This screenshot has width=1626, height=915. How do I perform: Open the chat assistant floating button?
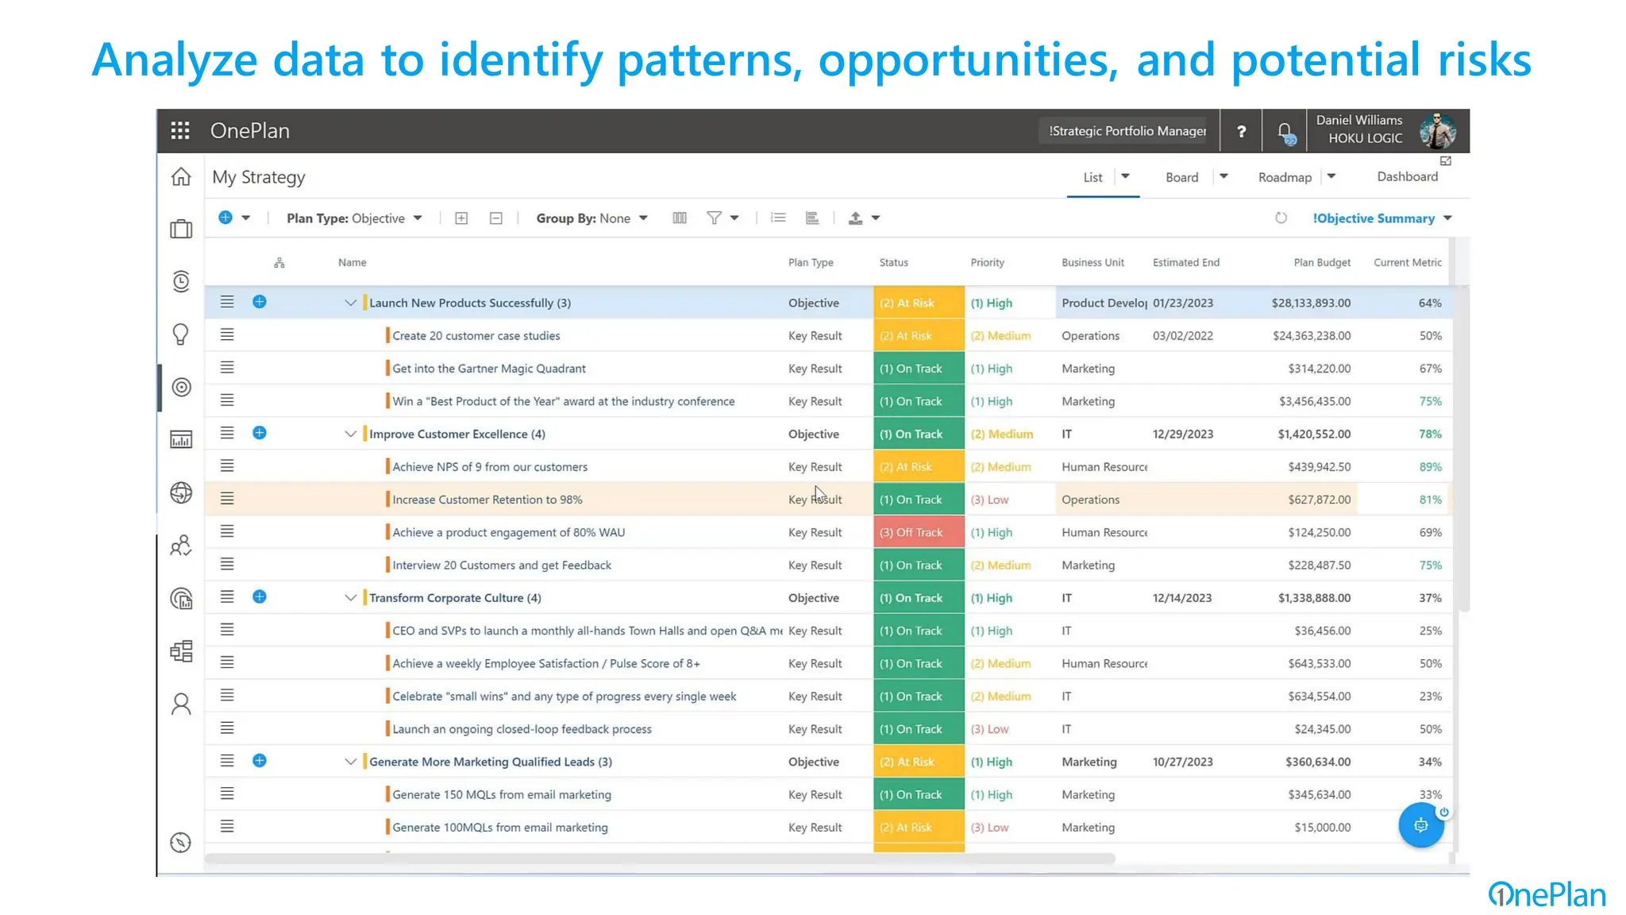1420,825
